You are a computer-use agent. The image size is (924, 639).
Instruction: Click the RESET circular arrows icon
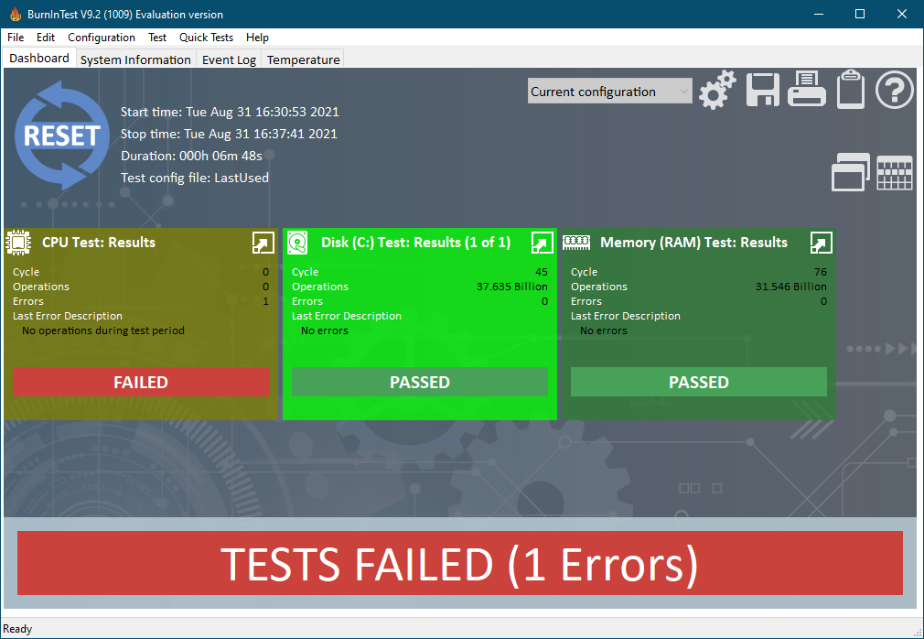point(61,135)
